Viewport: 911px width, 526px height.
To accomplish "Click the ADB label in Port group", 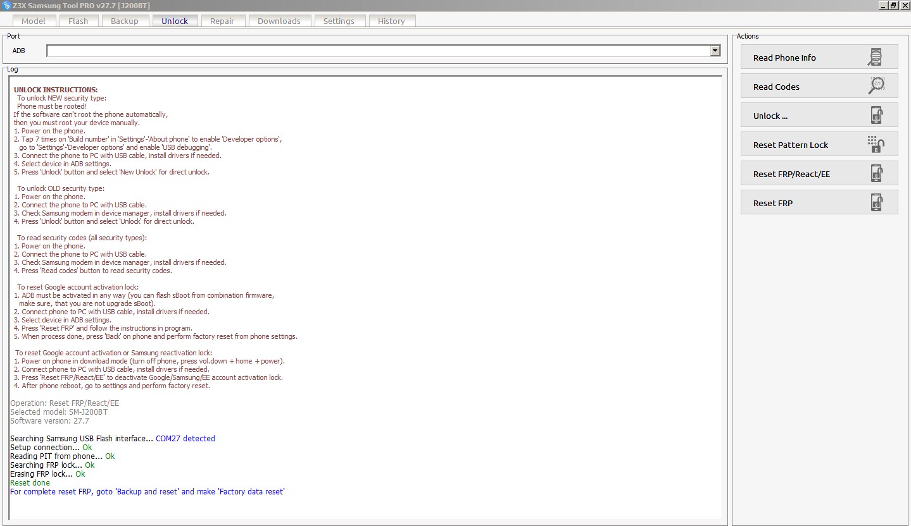I will click(x=19, y=51).
